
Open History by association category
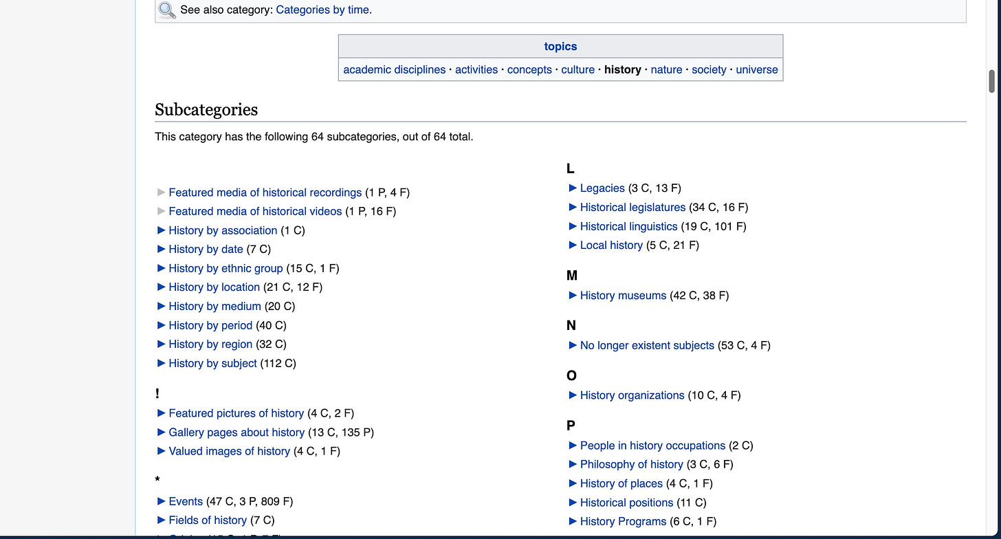pos(223,230)
